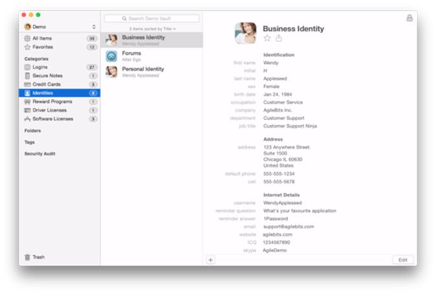This screenshot has width=436, height=294.
Task: Open the Secure Notes category
Action: (x=60, y=76)
